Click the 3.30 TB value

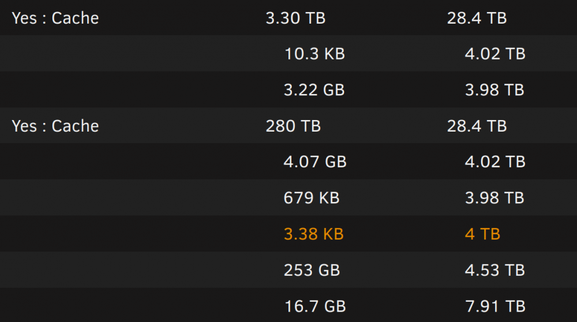click(295, 18)
